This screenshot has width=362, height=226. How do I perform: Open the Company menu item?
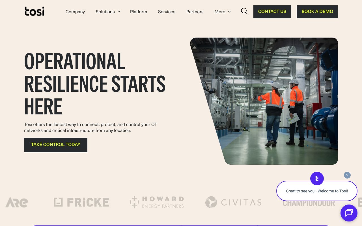[x=75, y=12]
